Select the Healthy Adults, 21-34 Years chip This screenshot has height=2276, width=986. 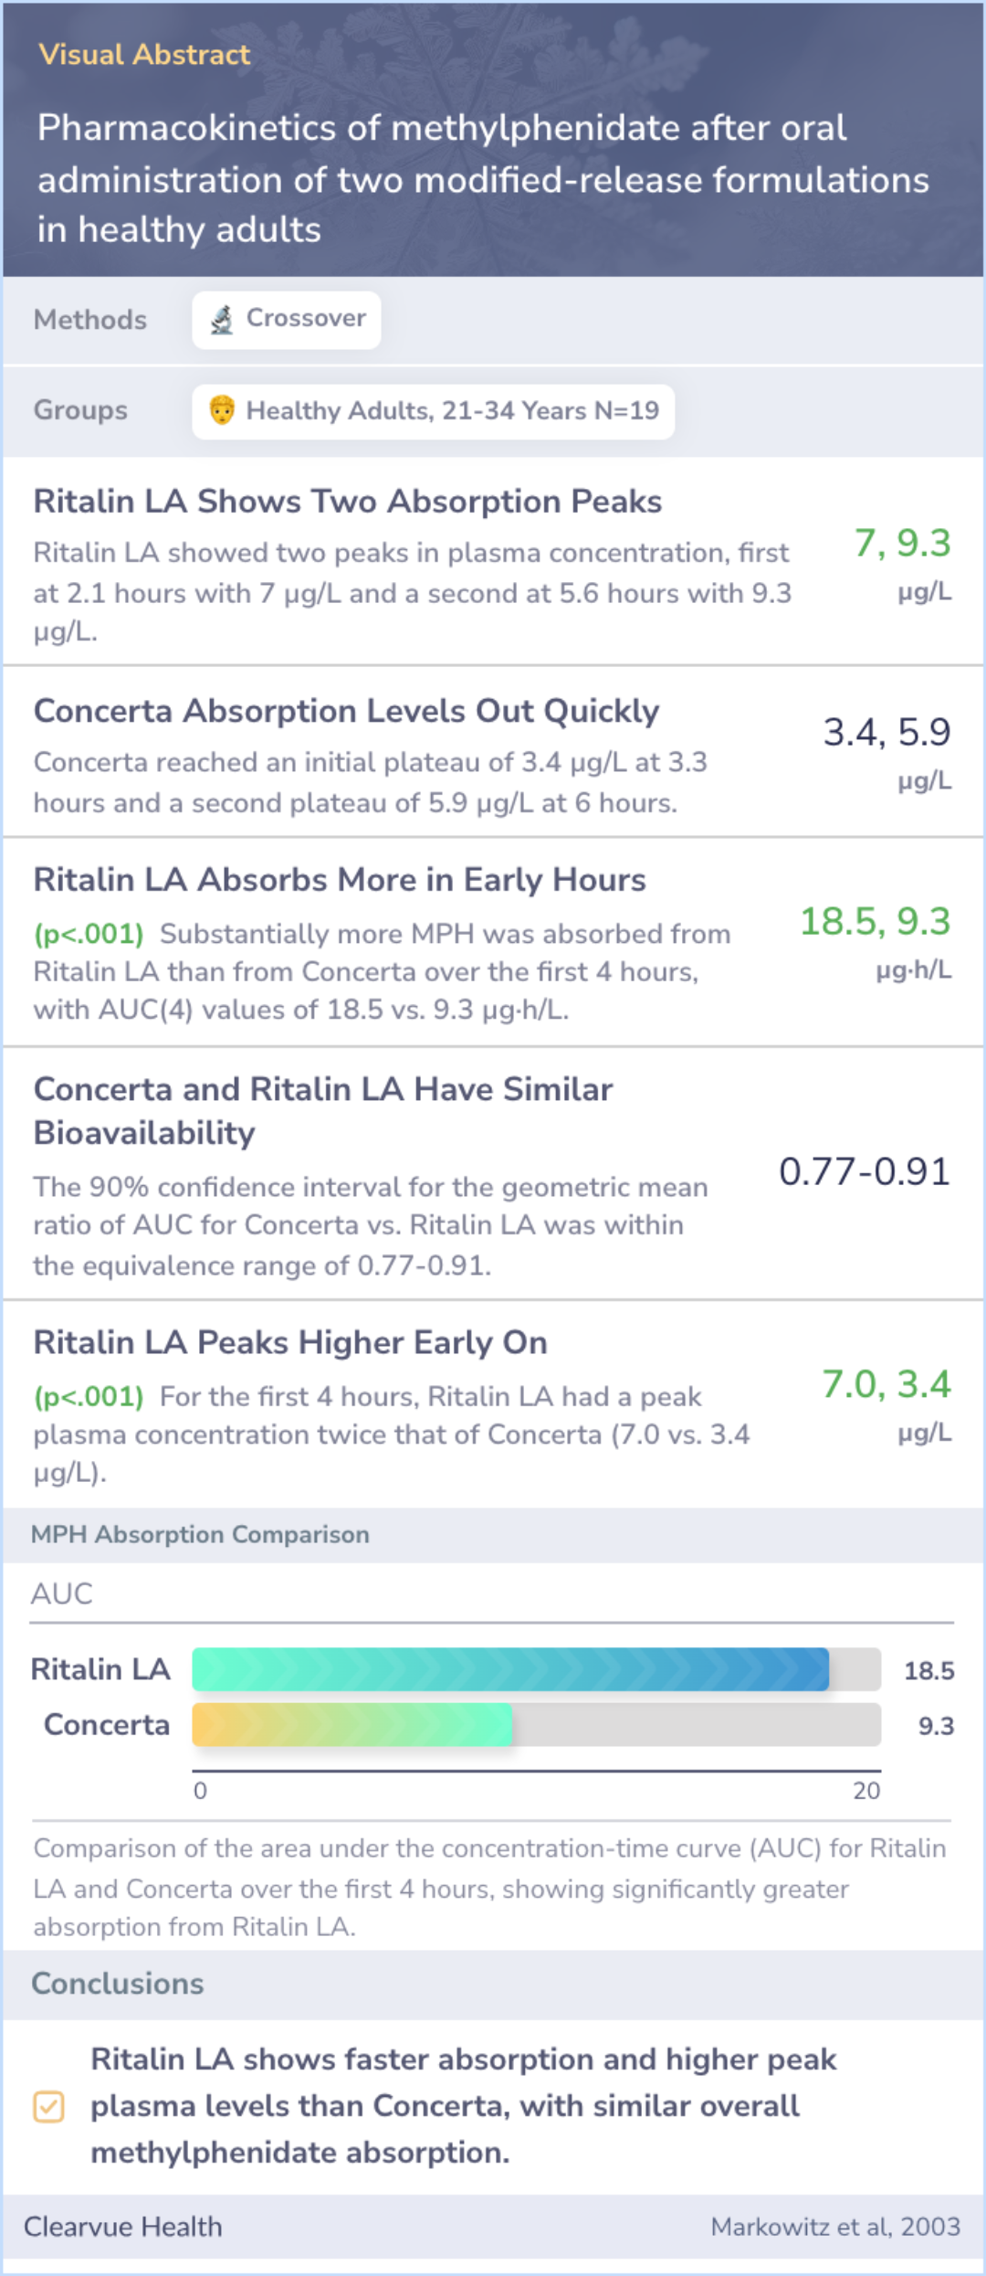tap(434, 411)
